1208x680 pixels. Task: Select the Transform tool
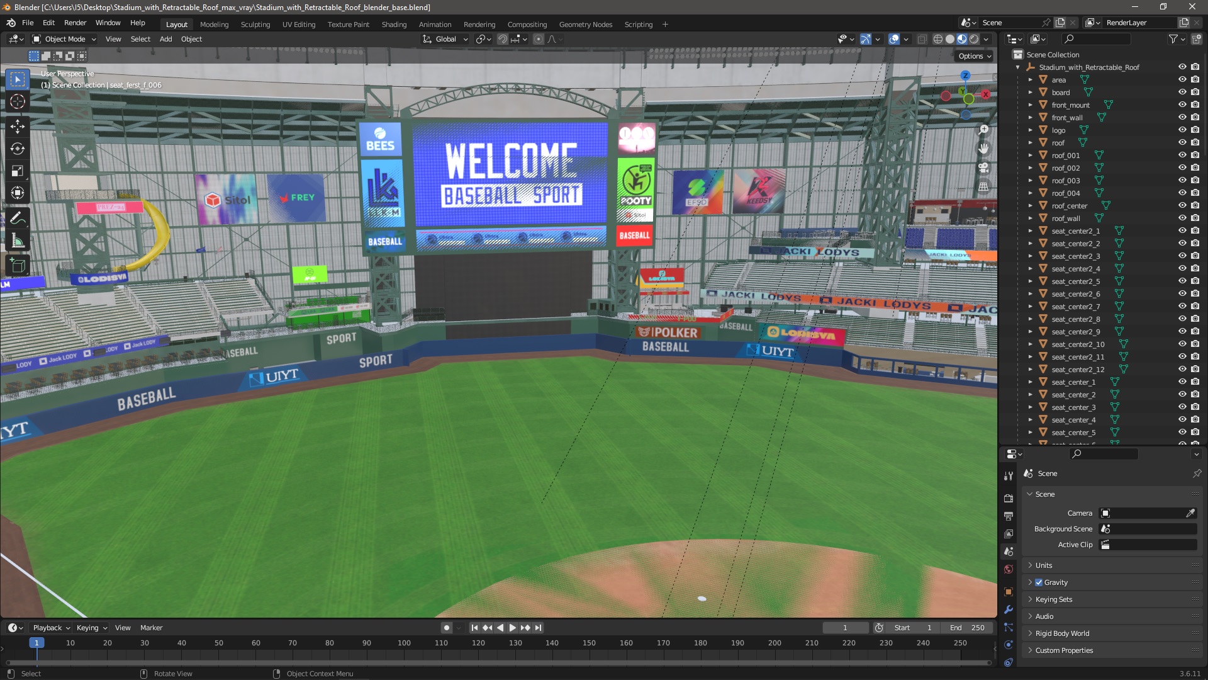coord(18,193)
